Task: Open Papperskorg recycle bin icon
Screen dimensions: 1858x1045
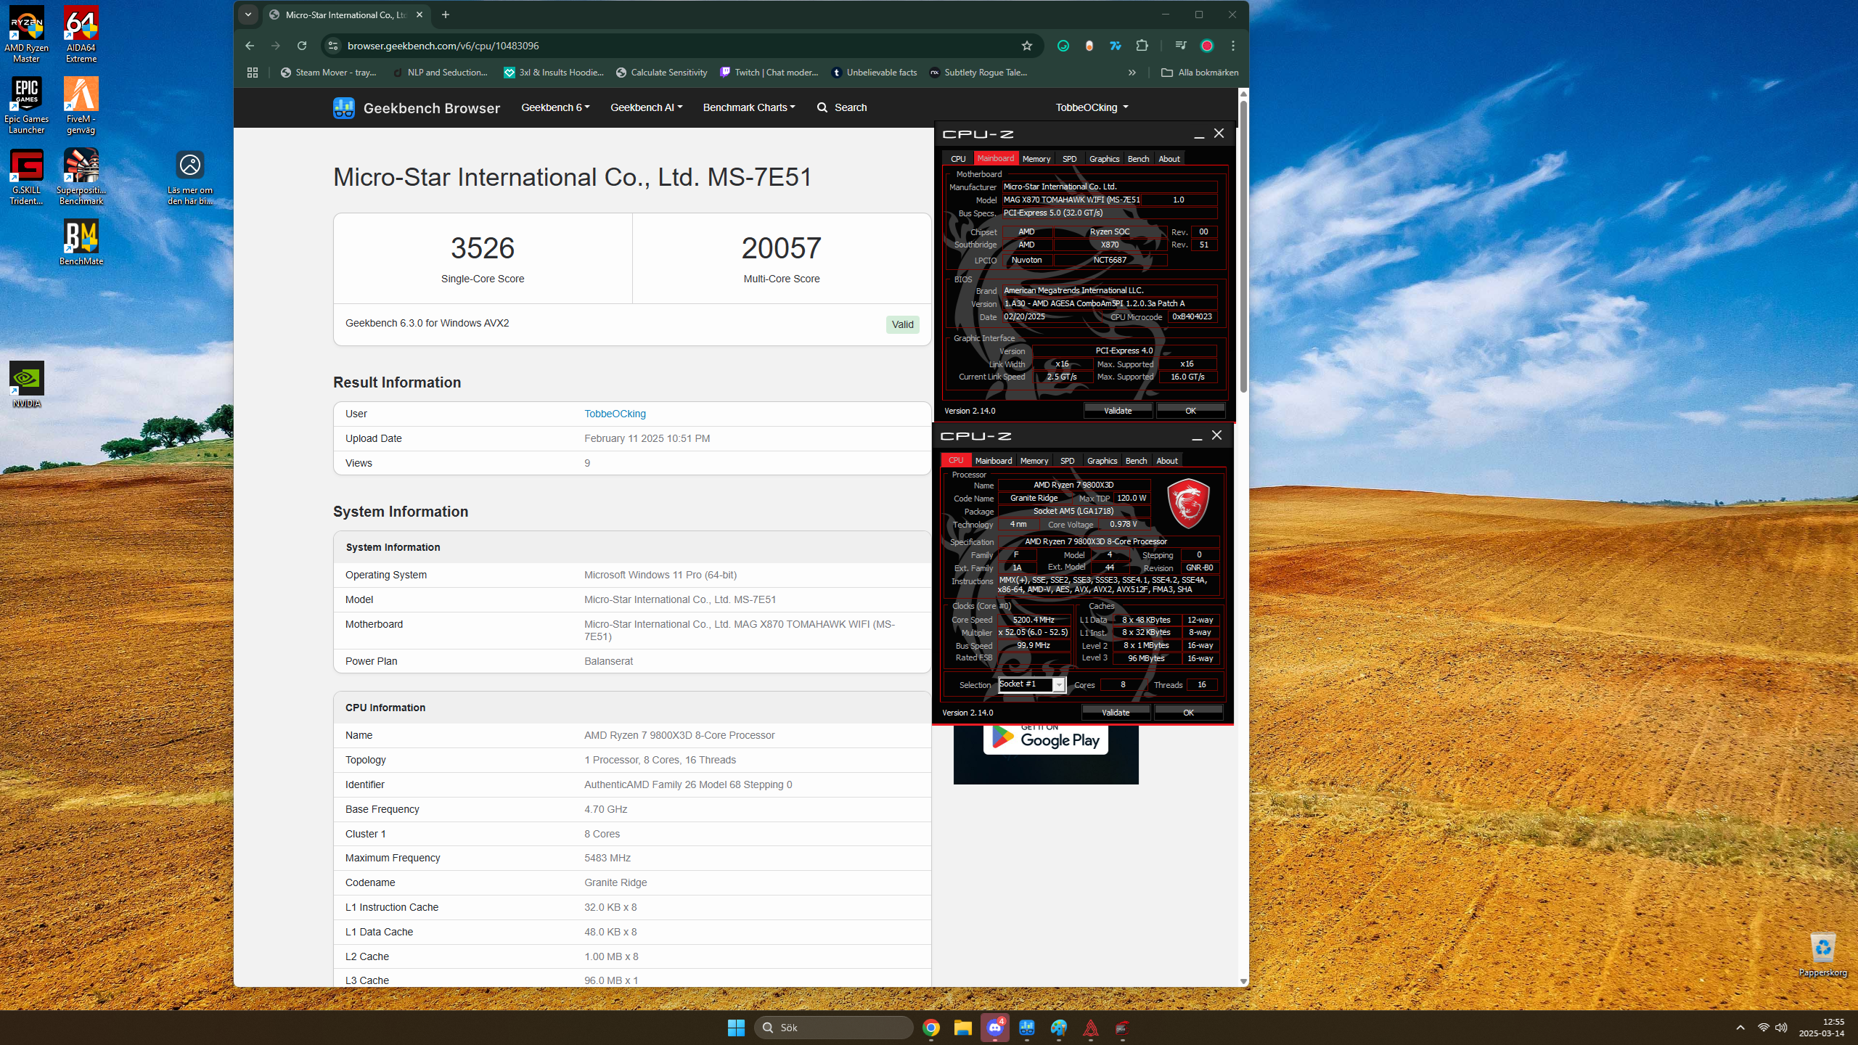Action: (x=1822, y=954)
